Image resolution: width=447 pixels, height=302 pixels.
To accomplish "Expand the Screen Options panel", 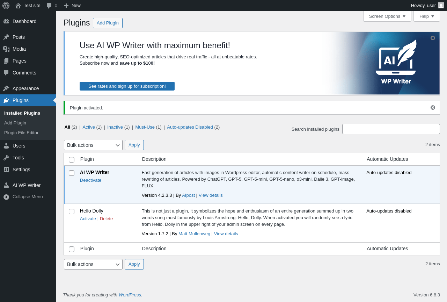I will (x=387, y=16).
